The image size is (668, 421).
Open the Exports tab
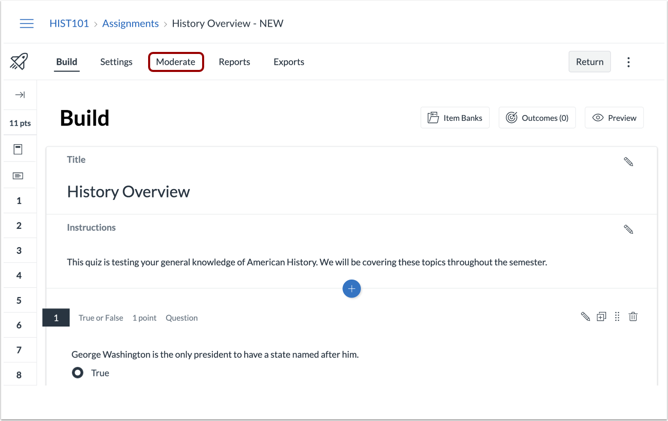[289, 62]
